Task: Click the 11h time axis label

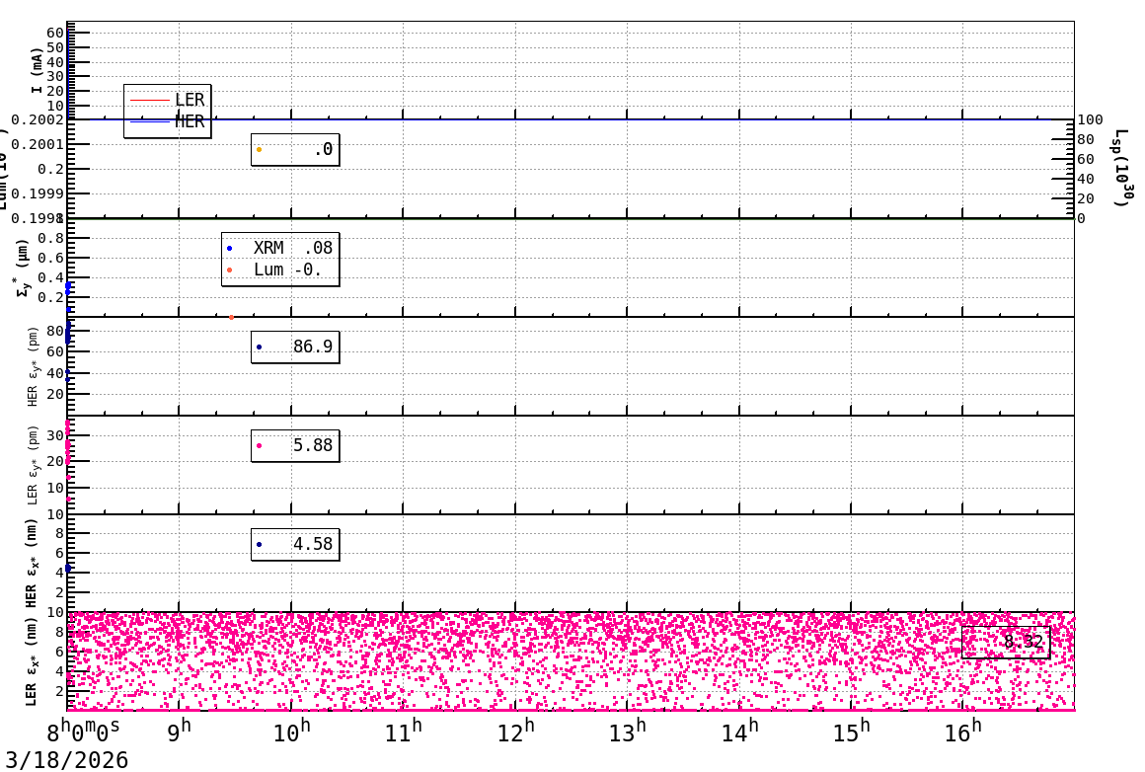Action: pyautogui.click(x=403, y=732)
